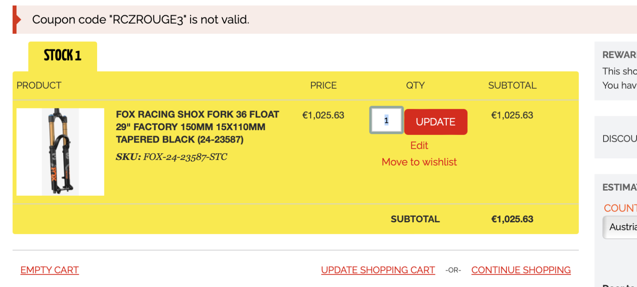
Task: Focus the quantity input field
Action: [386, 120]
